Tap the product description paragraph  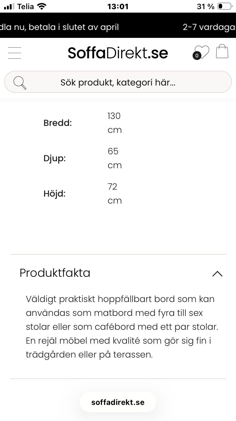coord(122,327)
